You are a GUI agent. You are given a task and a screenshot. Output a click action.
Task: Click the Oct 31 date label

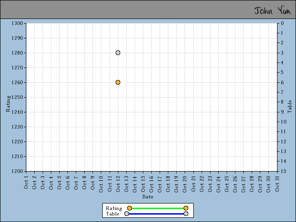coord(277,182)
